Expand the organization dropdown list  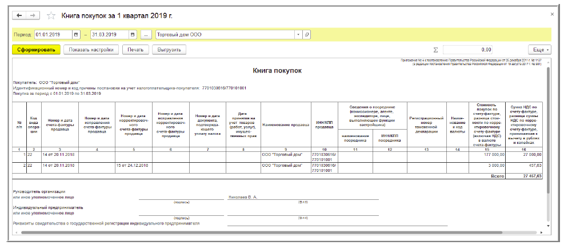298,35
